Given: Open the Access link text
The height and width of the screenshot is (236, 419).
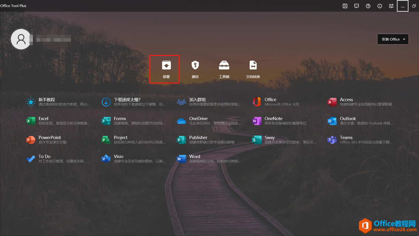Looking at the screenshot, I should click(346, 100).
